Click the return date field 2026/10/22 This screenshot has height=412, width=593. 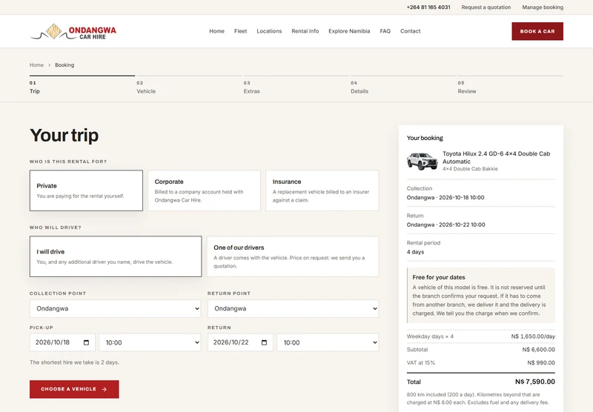[x=240, y=342]
